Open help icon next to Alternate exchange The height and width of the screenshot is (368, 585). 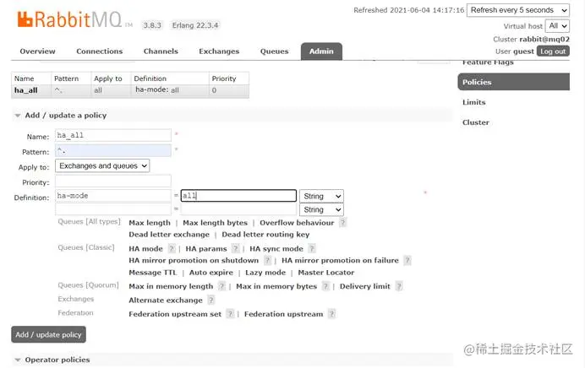tap(210, 300)
